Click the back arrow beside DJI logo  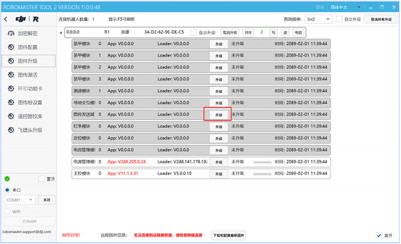[x=5, y=19]
